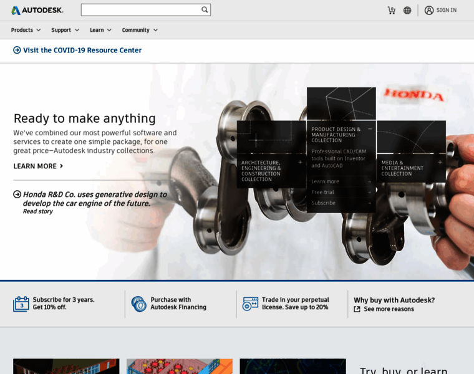
Task: Click the user profile icon
Action: pyautogui.click(x=429, y=10)
